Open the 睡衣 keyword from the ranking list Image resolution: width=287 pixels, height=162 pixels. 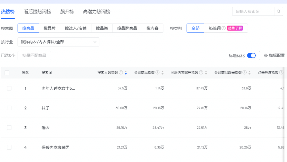[45, 127]
